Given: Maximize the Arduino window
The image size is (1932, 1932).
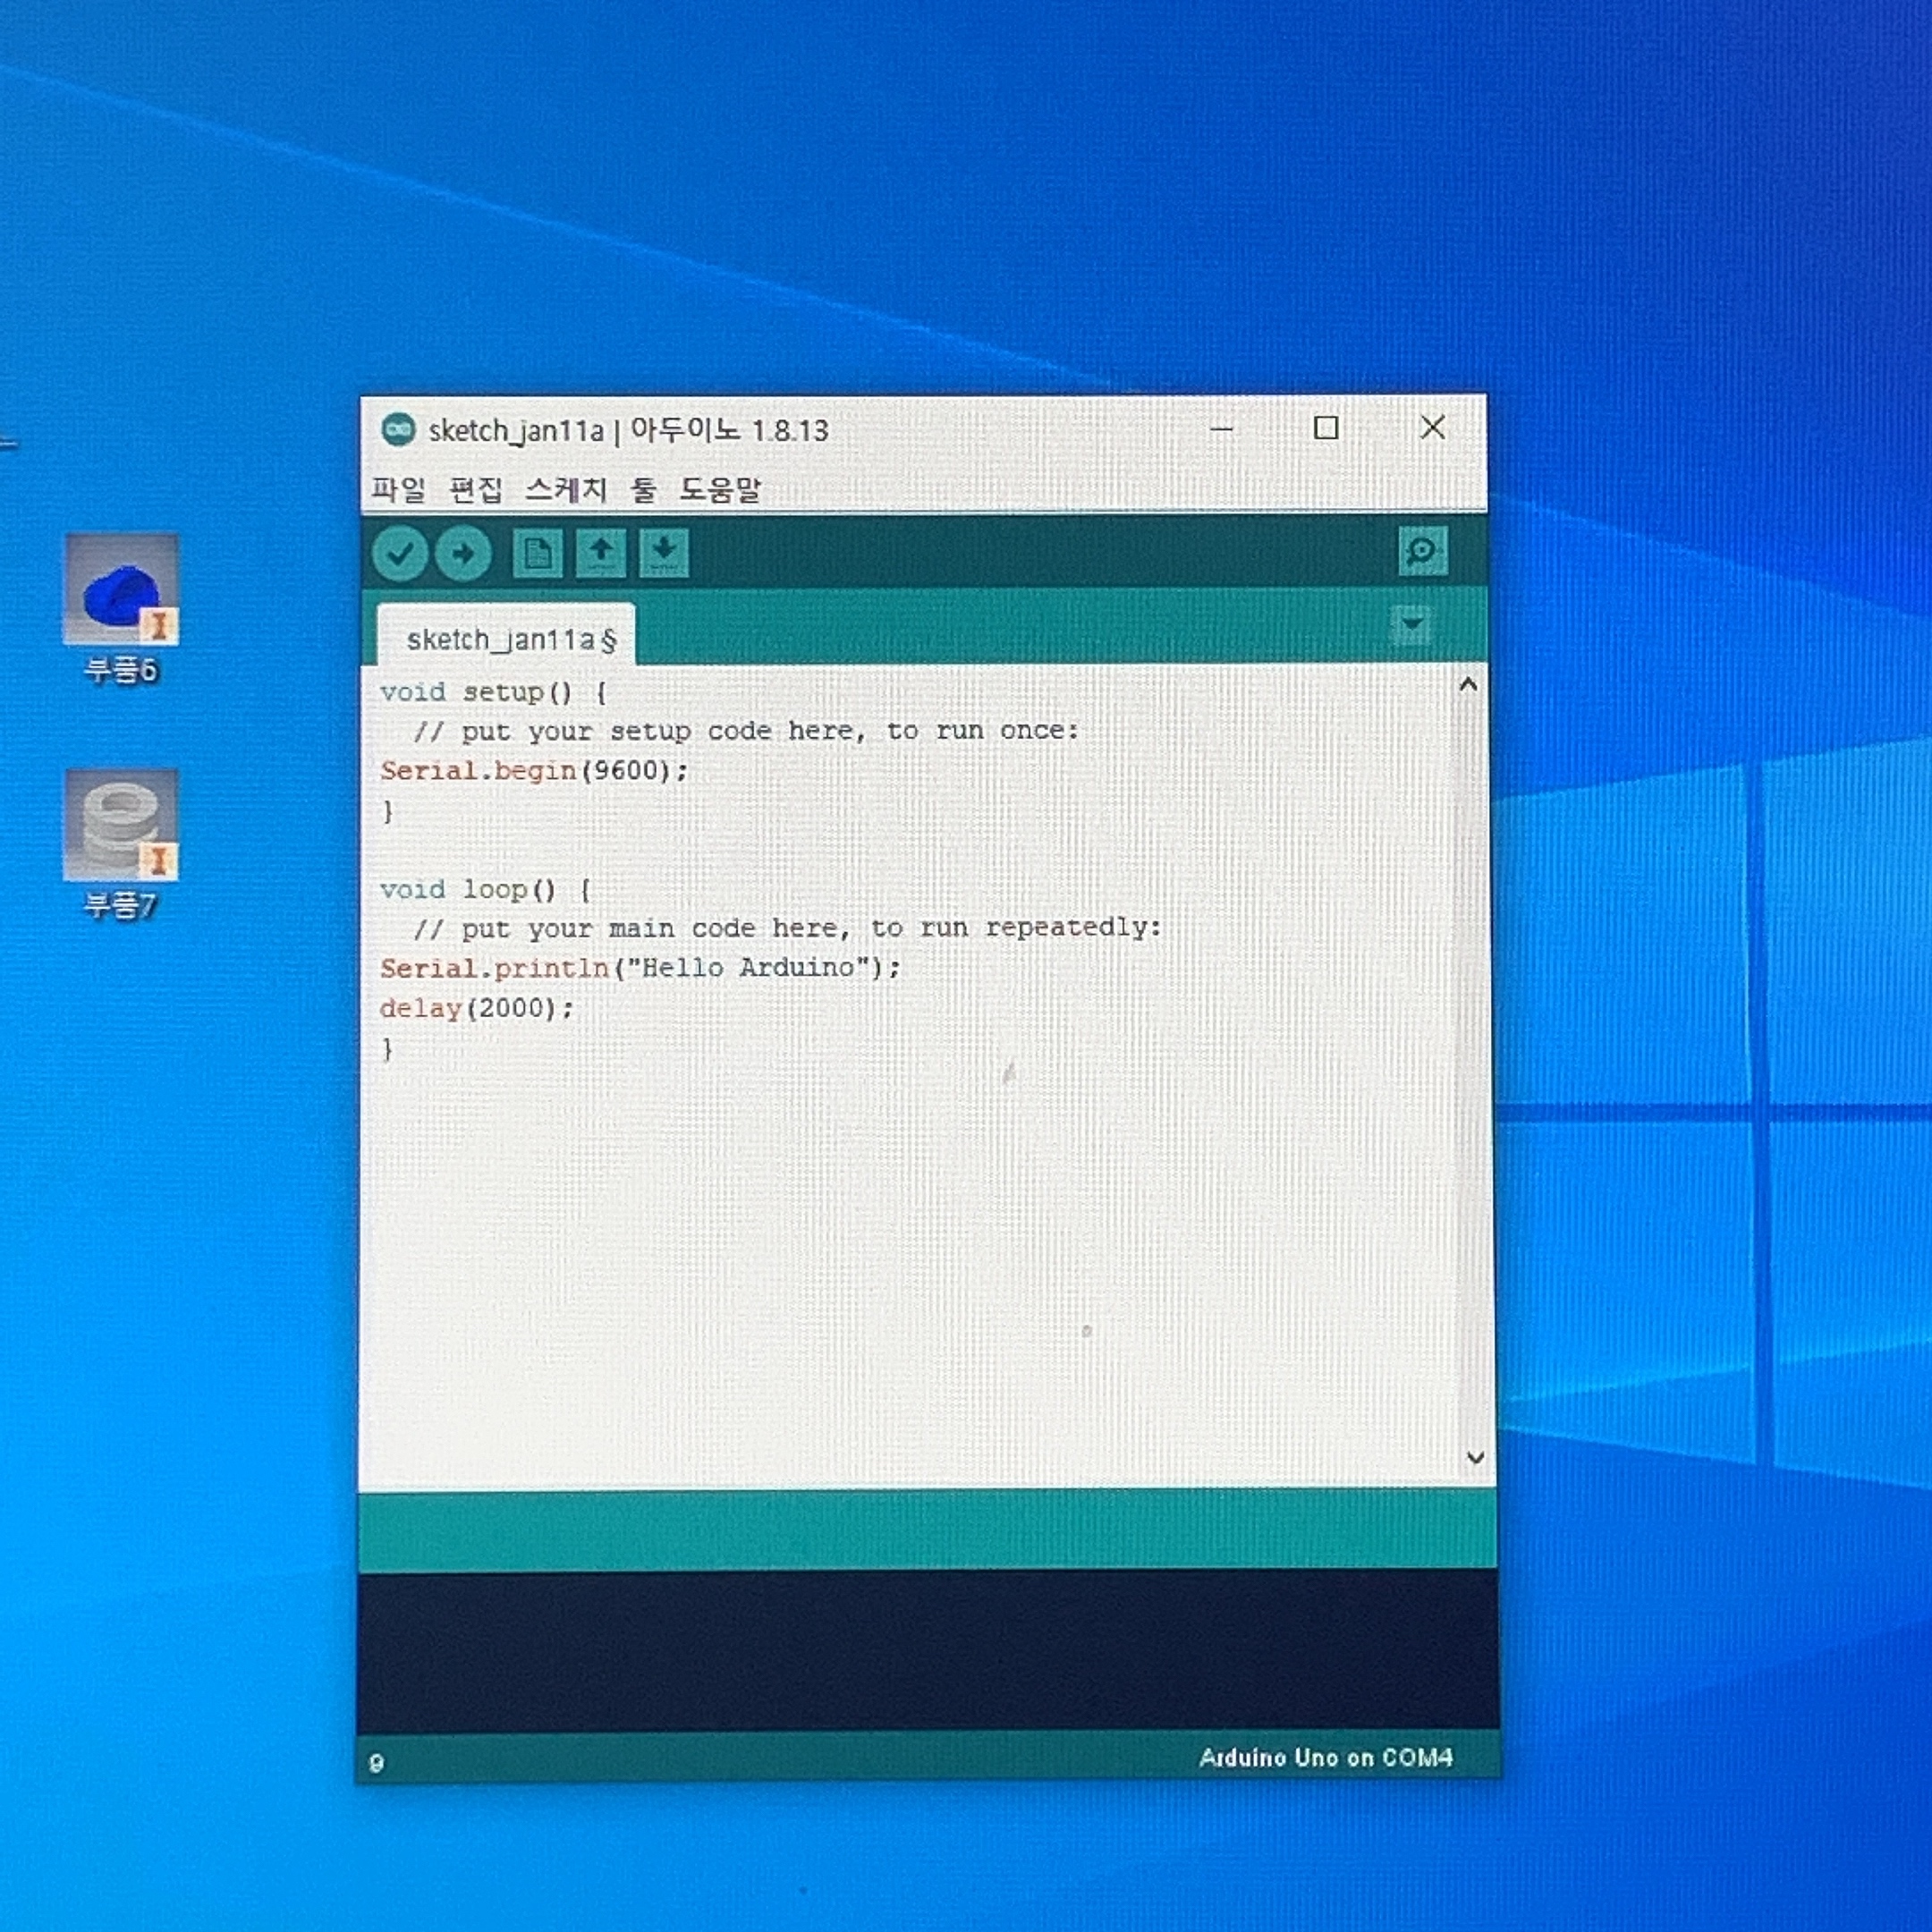Looking at the screenshot, I should [x=1326, y=428].
